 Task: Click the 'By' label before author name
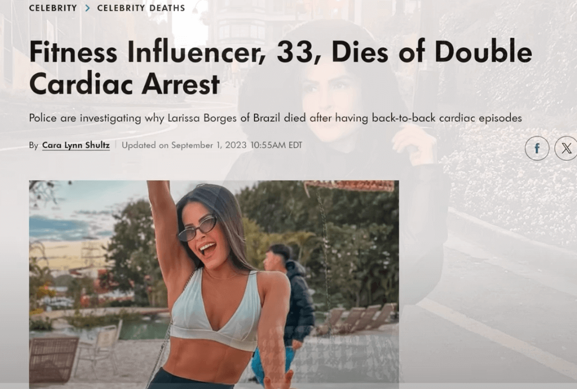[x=34, y=146]
